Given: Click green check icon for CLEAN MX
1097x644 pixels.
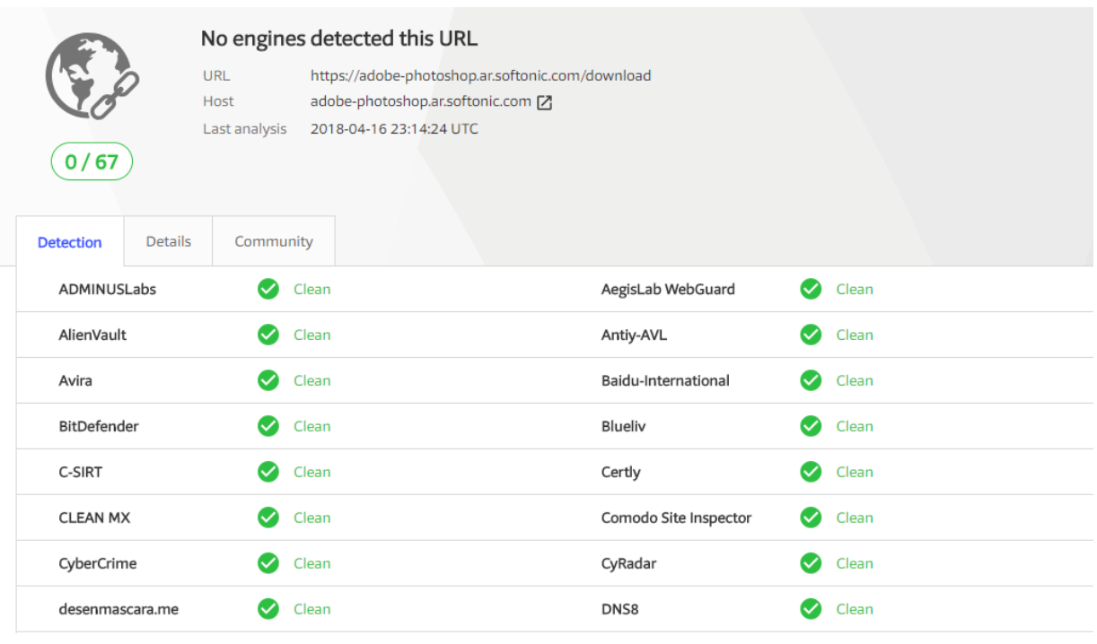Looking at the screenshot, I should click(268, 518).
